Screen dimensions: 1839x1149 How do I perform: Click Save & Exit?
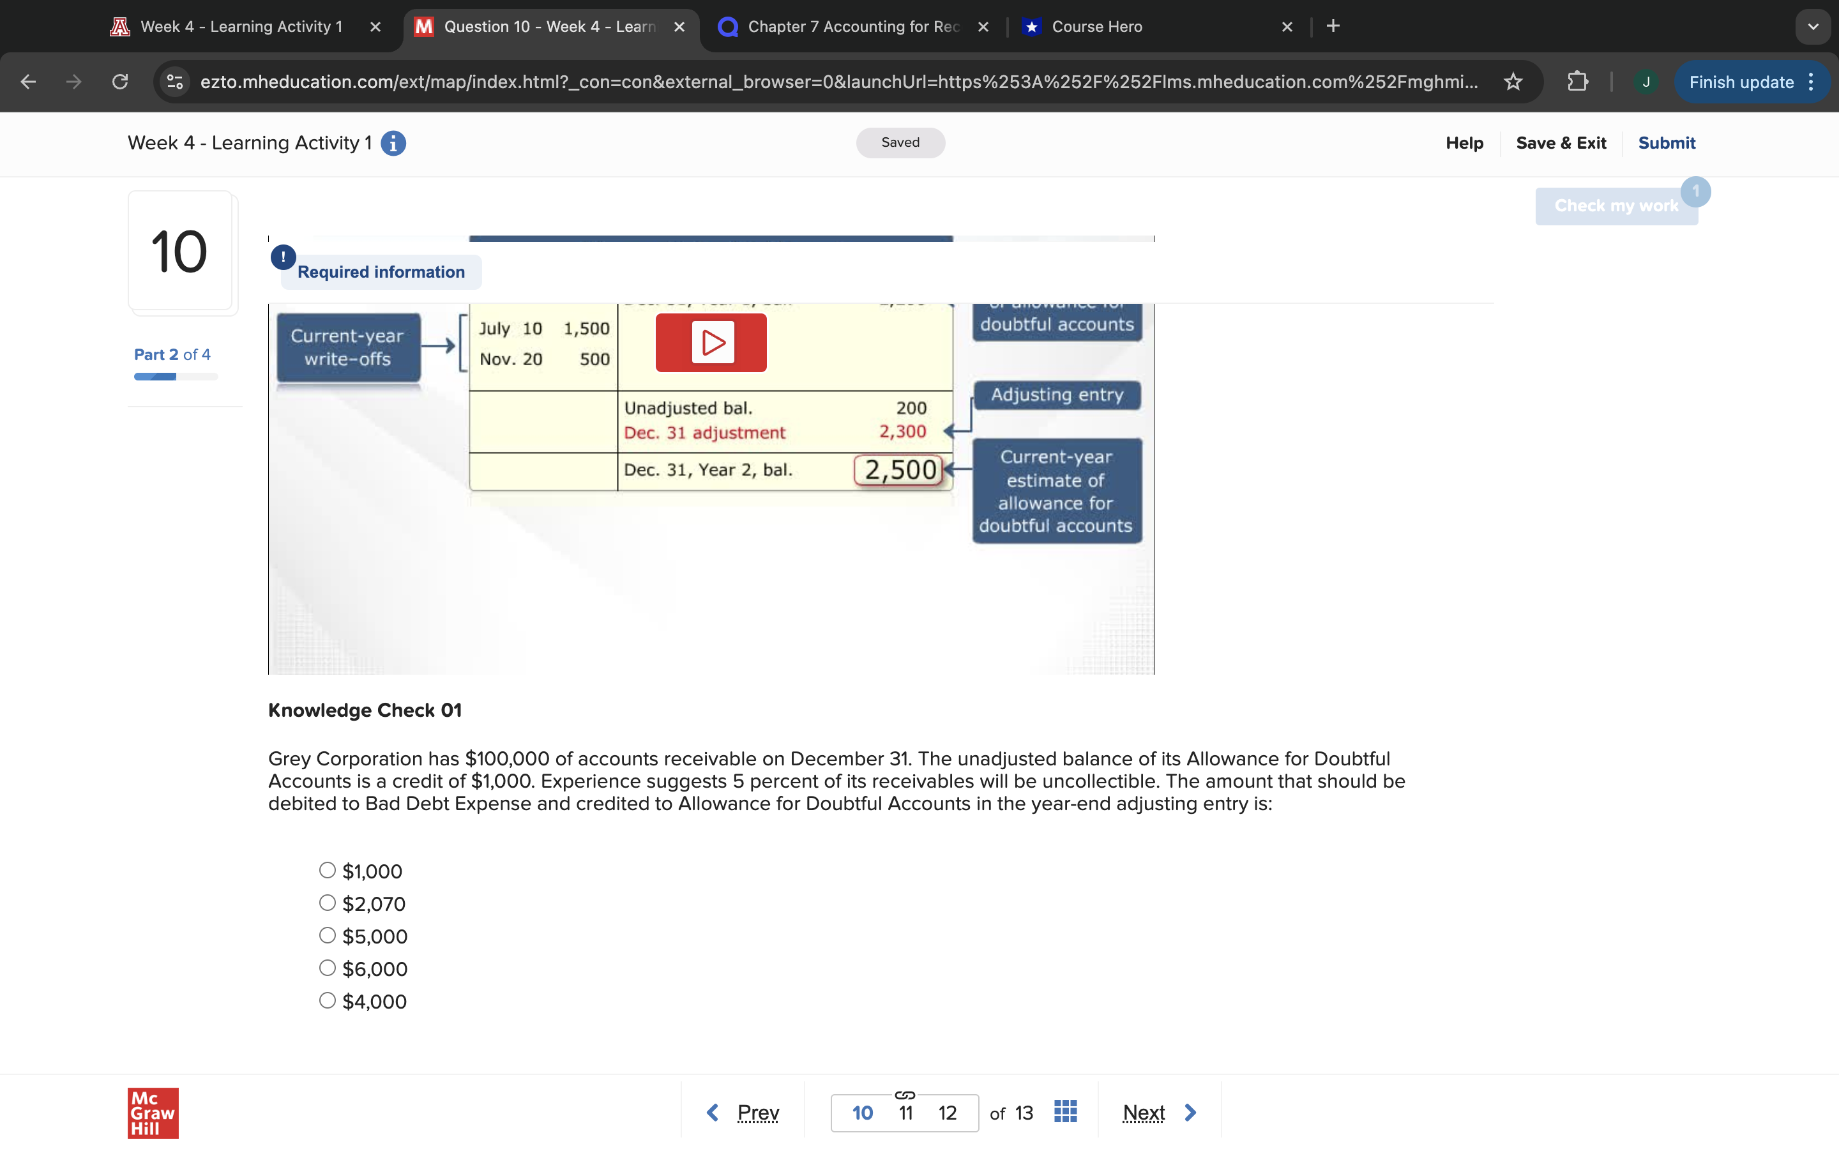[x=1560, y=143]
